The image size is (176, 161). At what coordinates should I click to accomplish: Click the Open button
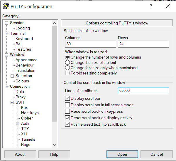click(x=122, y=154)
